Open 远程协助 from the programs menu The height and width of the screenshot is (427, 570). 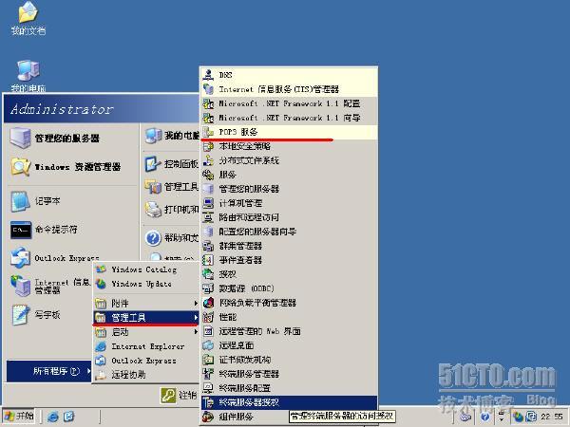[x=146, y=375]
